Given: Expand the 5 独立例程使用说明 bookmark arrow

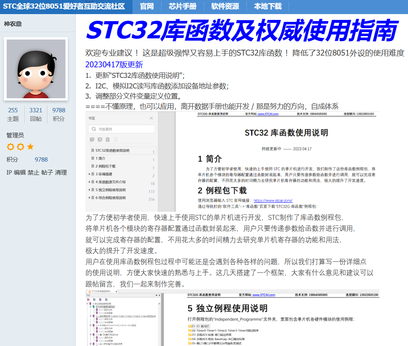Looking at the screenshot, I should [x=89, y=190].
